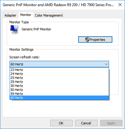125x129 pixels.
Task: Click the Apply button
Action: click(111, 123)
